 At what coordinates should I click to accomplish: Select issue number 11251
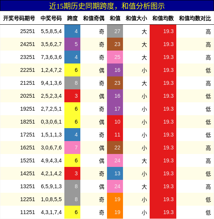tap(27, 212)
